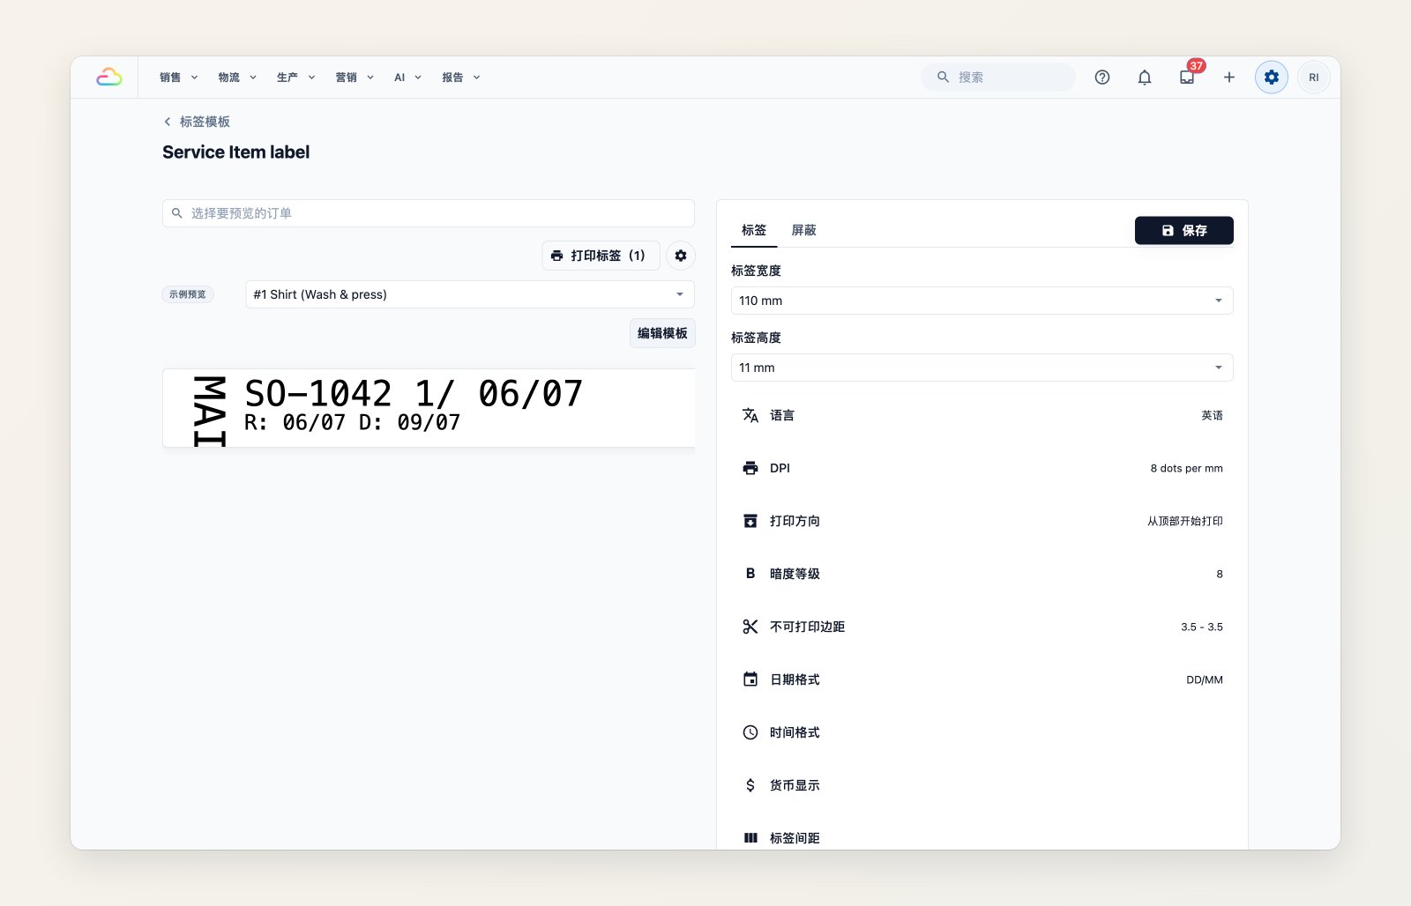Expand the AI menu dropdown
Image resolution: width=1411 pixels, height=906 pixels.
click(407, 78)
